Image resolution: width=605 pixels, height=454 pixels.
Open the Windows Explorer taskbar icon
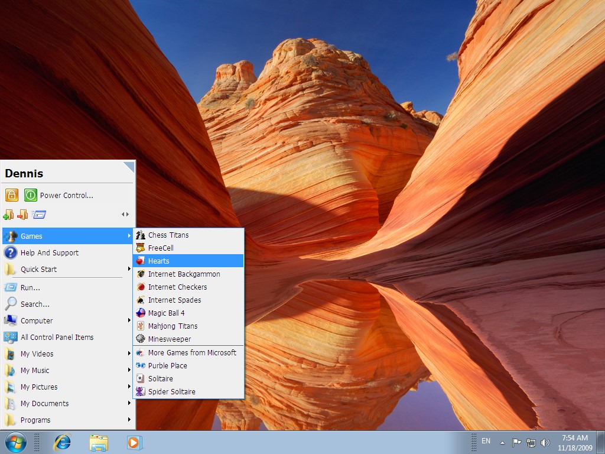click(x=99, y=443)
